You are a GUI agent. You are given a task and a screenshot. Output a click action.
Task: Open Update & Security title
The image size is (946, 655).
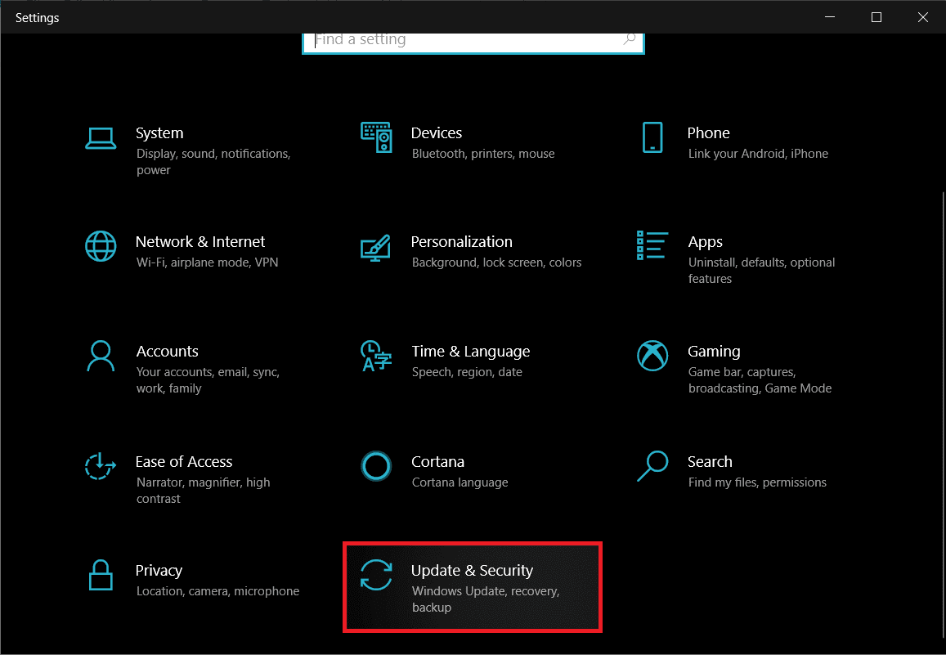[472, 571]
